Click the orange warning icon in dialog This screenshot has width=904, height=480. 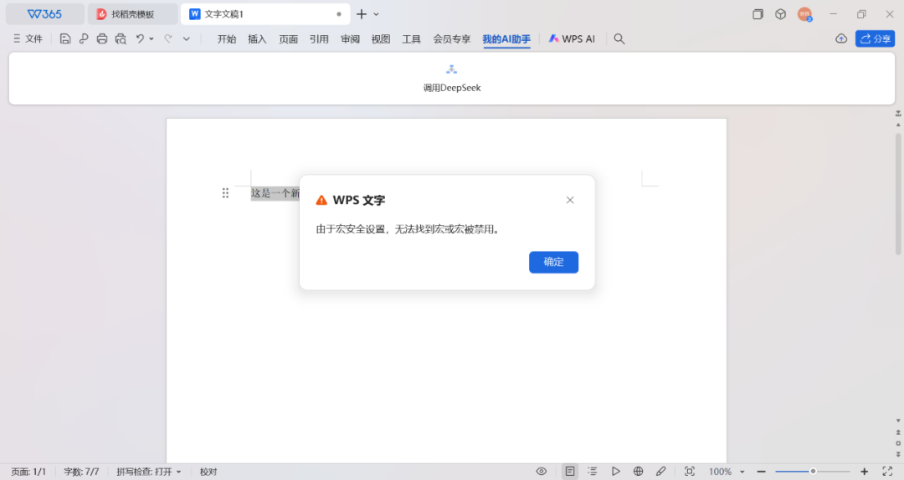[321, 200]
